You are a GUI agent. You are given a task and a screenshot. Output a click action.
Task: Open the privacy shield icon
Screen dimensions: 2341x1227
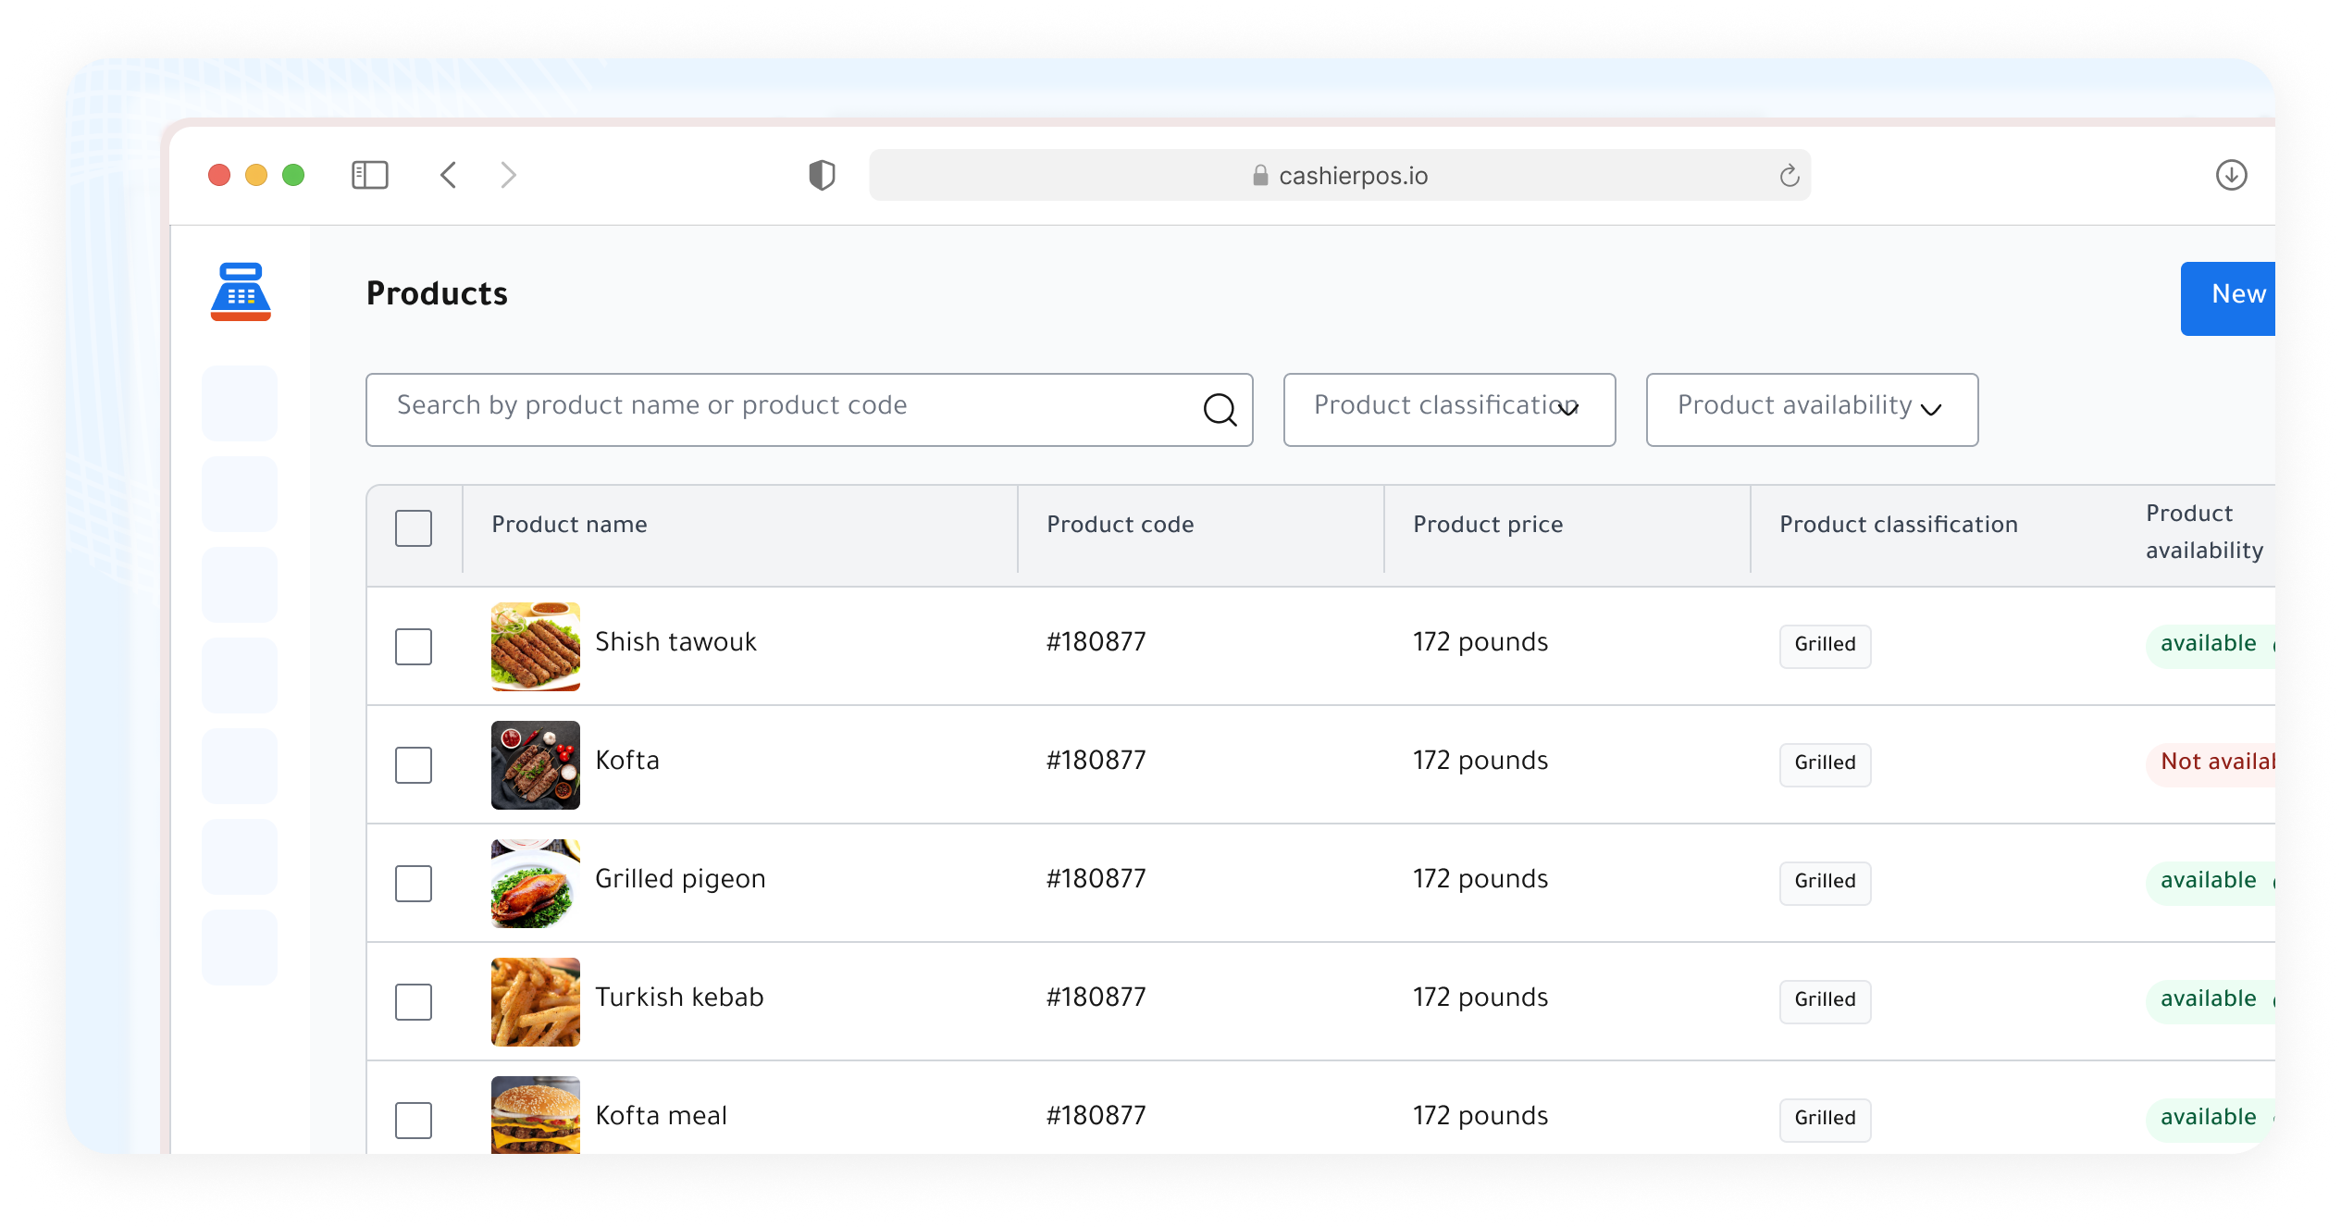click(822, 175)
